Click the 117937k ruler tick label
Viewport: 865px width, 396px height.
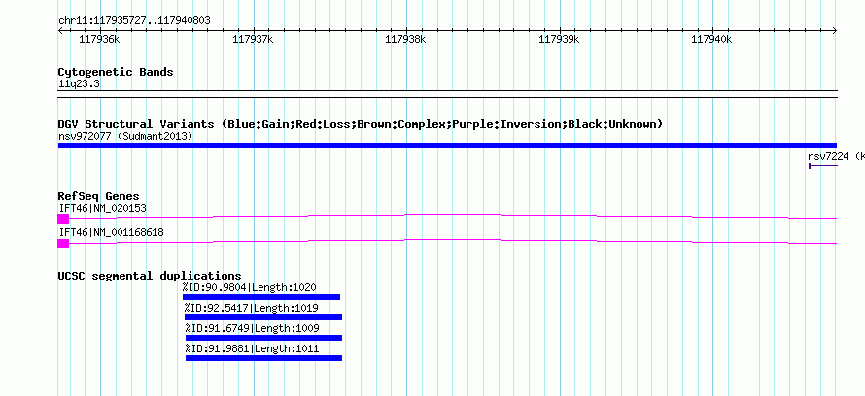[x=253, y=39]
